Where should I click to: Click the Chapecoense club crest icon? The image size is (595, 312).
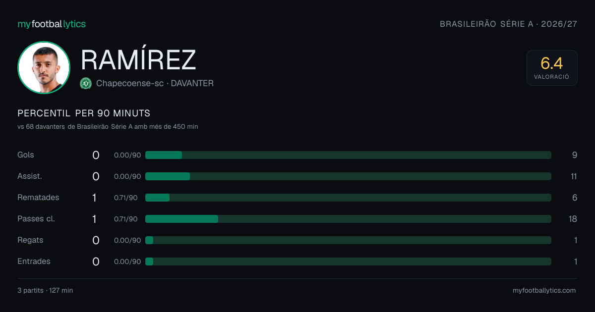coord(86,83)
